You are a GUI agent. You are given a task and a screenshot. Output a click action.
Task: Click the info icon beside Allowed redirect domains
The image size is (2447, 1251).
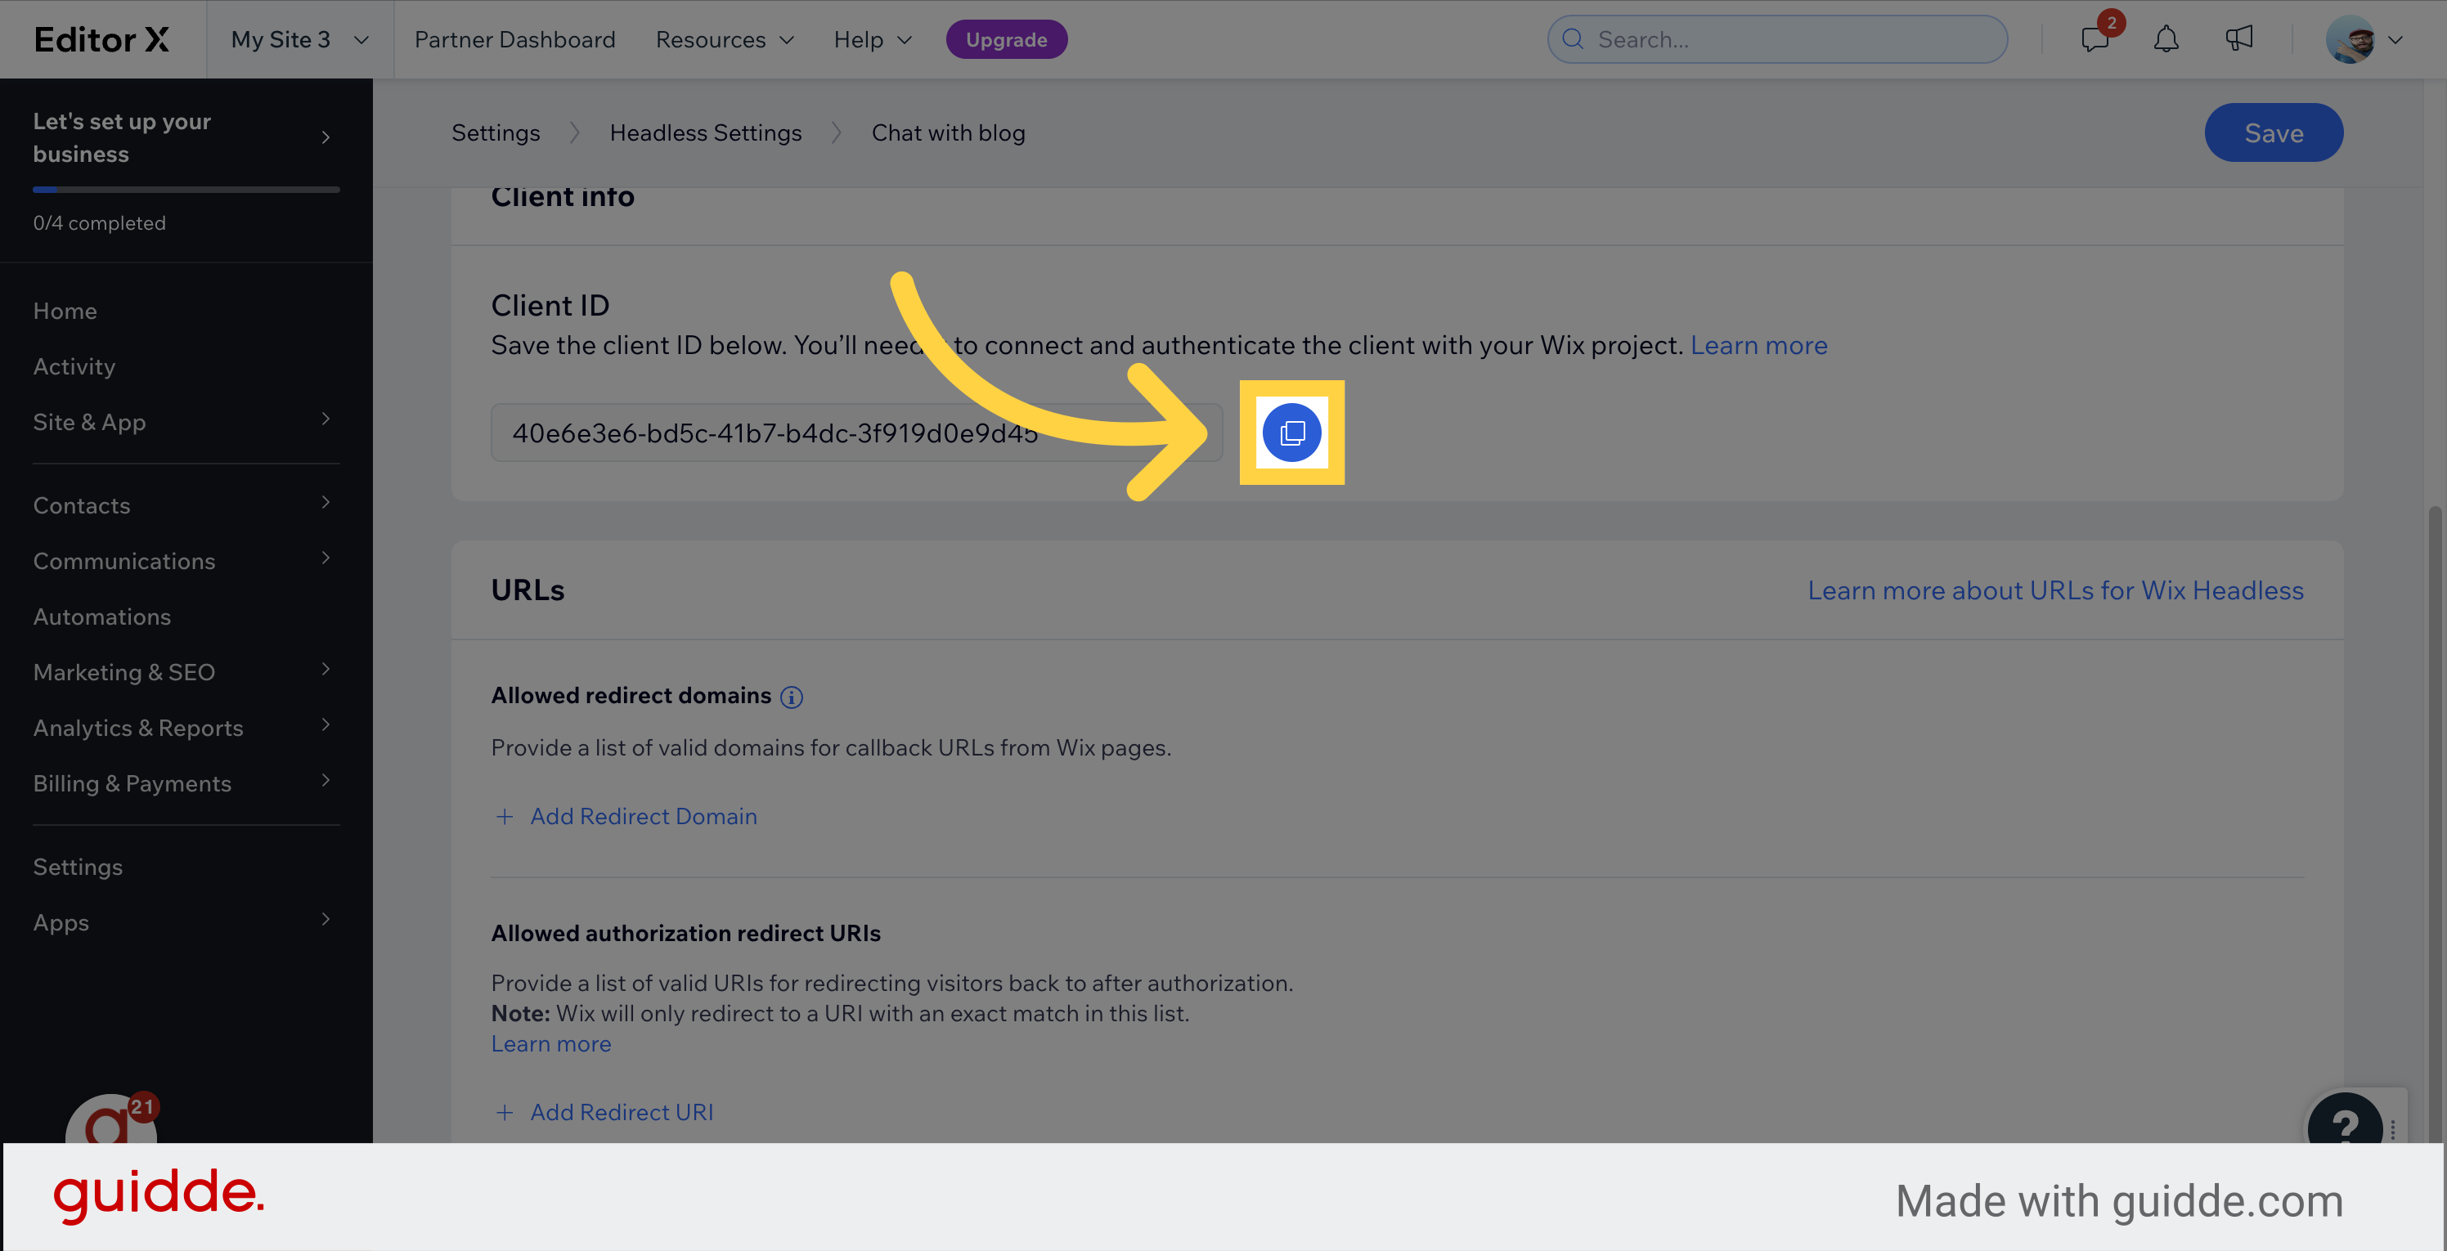pos(792,697)
